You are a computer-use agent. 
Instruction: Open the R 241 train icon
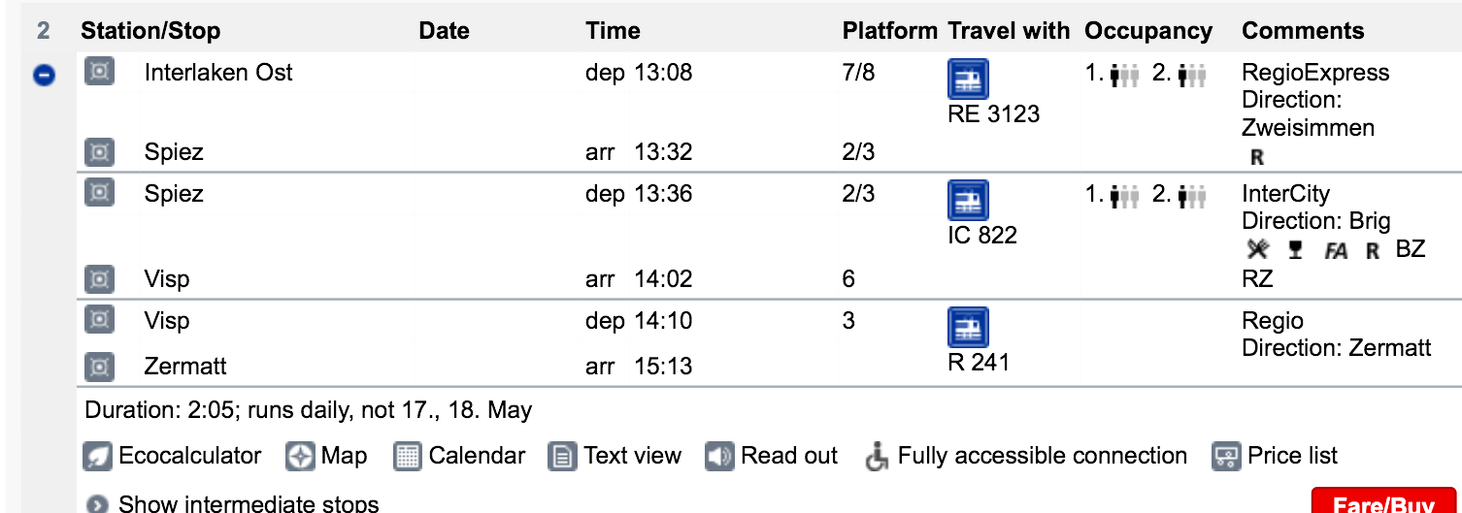coord(968,328)
